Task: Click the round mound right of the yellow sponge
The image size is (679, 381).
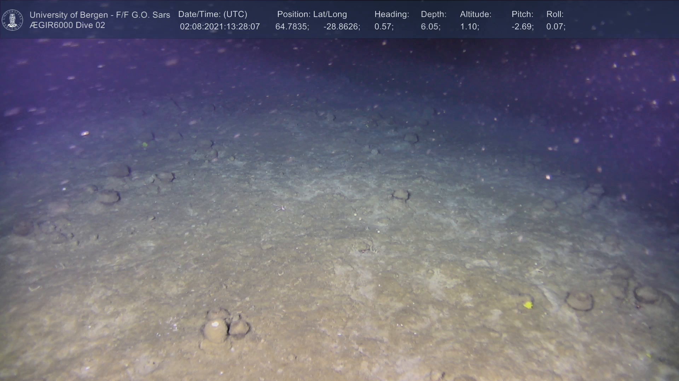Action: pyautogui.click(x=580, y=301)
